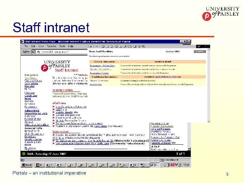Click the Local intranet zone icon in status bar
The height and width of the screenshot is (183, 244).
162,160
